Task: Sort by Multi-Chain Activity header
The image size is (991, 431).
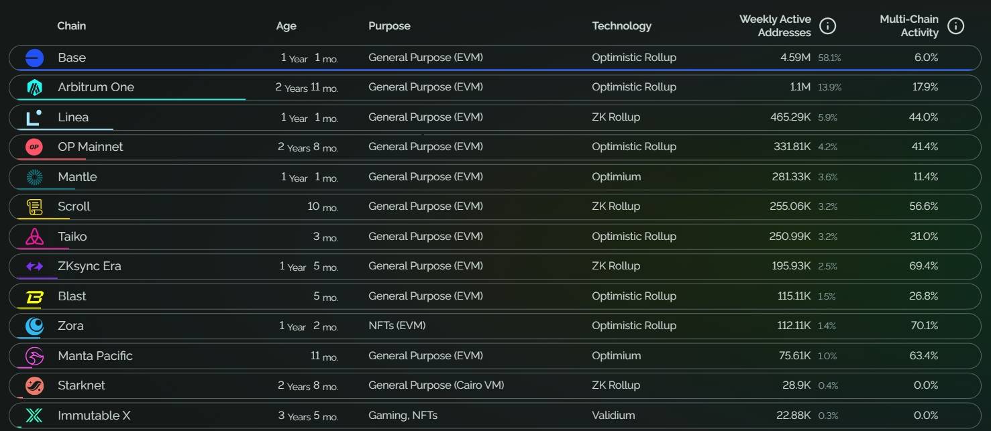Action: 909,26
